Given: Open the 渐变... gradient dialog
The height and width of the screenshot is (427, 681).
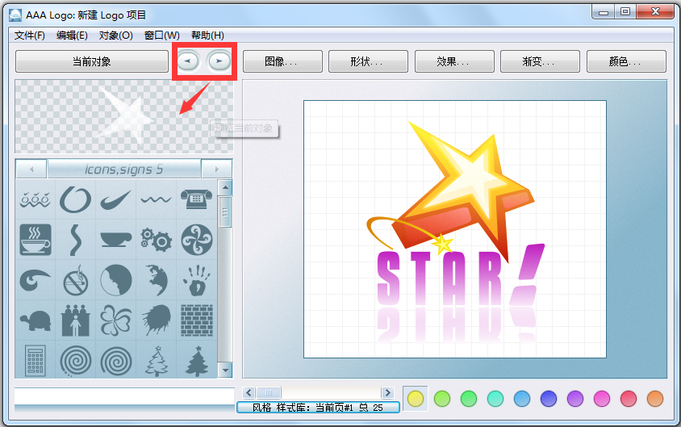Looking at the screenshot, I should (539, 61).
